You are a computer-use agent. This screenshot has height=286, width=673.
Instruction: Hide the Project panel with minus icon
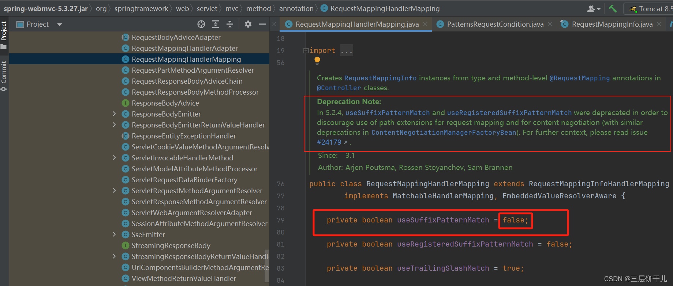(262, 24)
